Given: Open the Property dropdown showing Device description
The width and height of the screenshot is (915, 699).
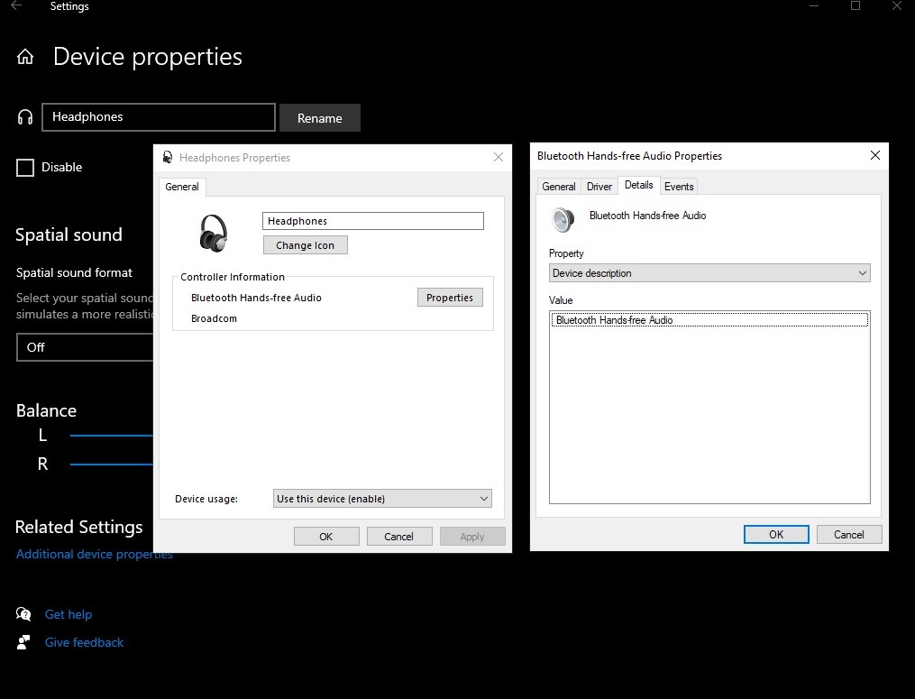Looking at the screenshot, I should pos(709,273).
